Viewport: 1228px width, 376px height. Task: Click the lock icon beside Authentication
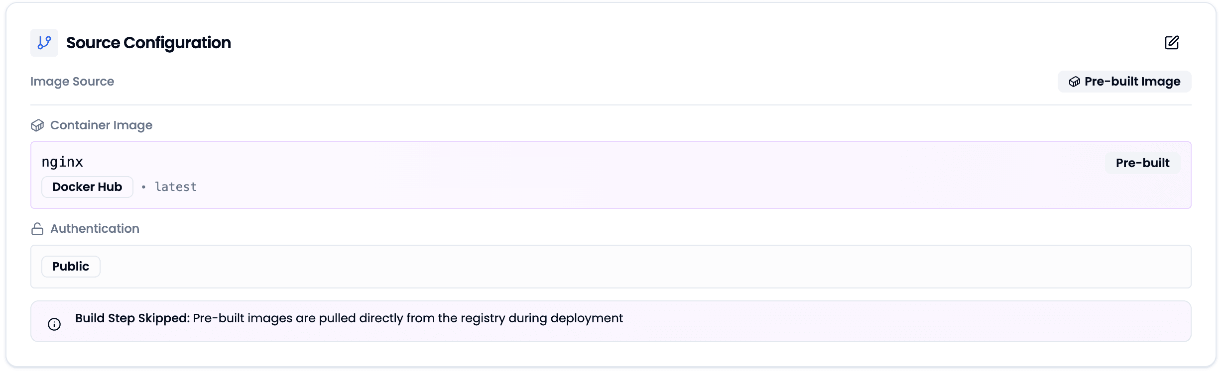[37, 229]
